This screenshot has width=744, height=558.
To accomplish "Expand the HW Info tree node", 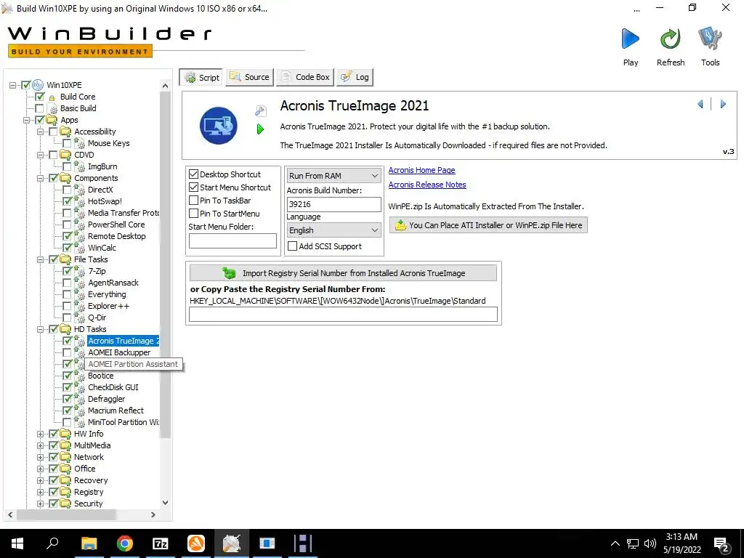I will 41,434.
